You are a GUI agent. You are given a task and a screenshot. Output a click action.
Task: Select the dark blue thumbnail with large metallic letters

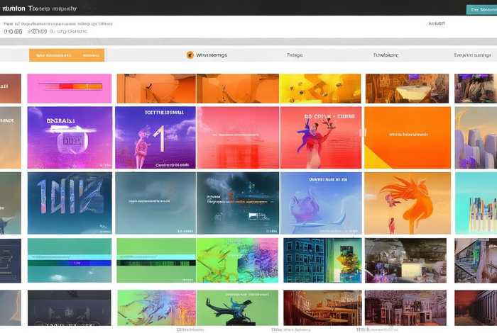click(x=70, y=203)
